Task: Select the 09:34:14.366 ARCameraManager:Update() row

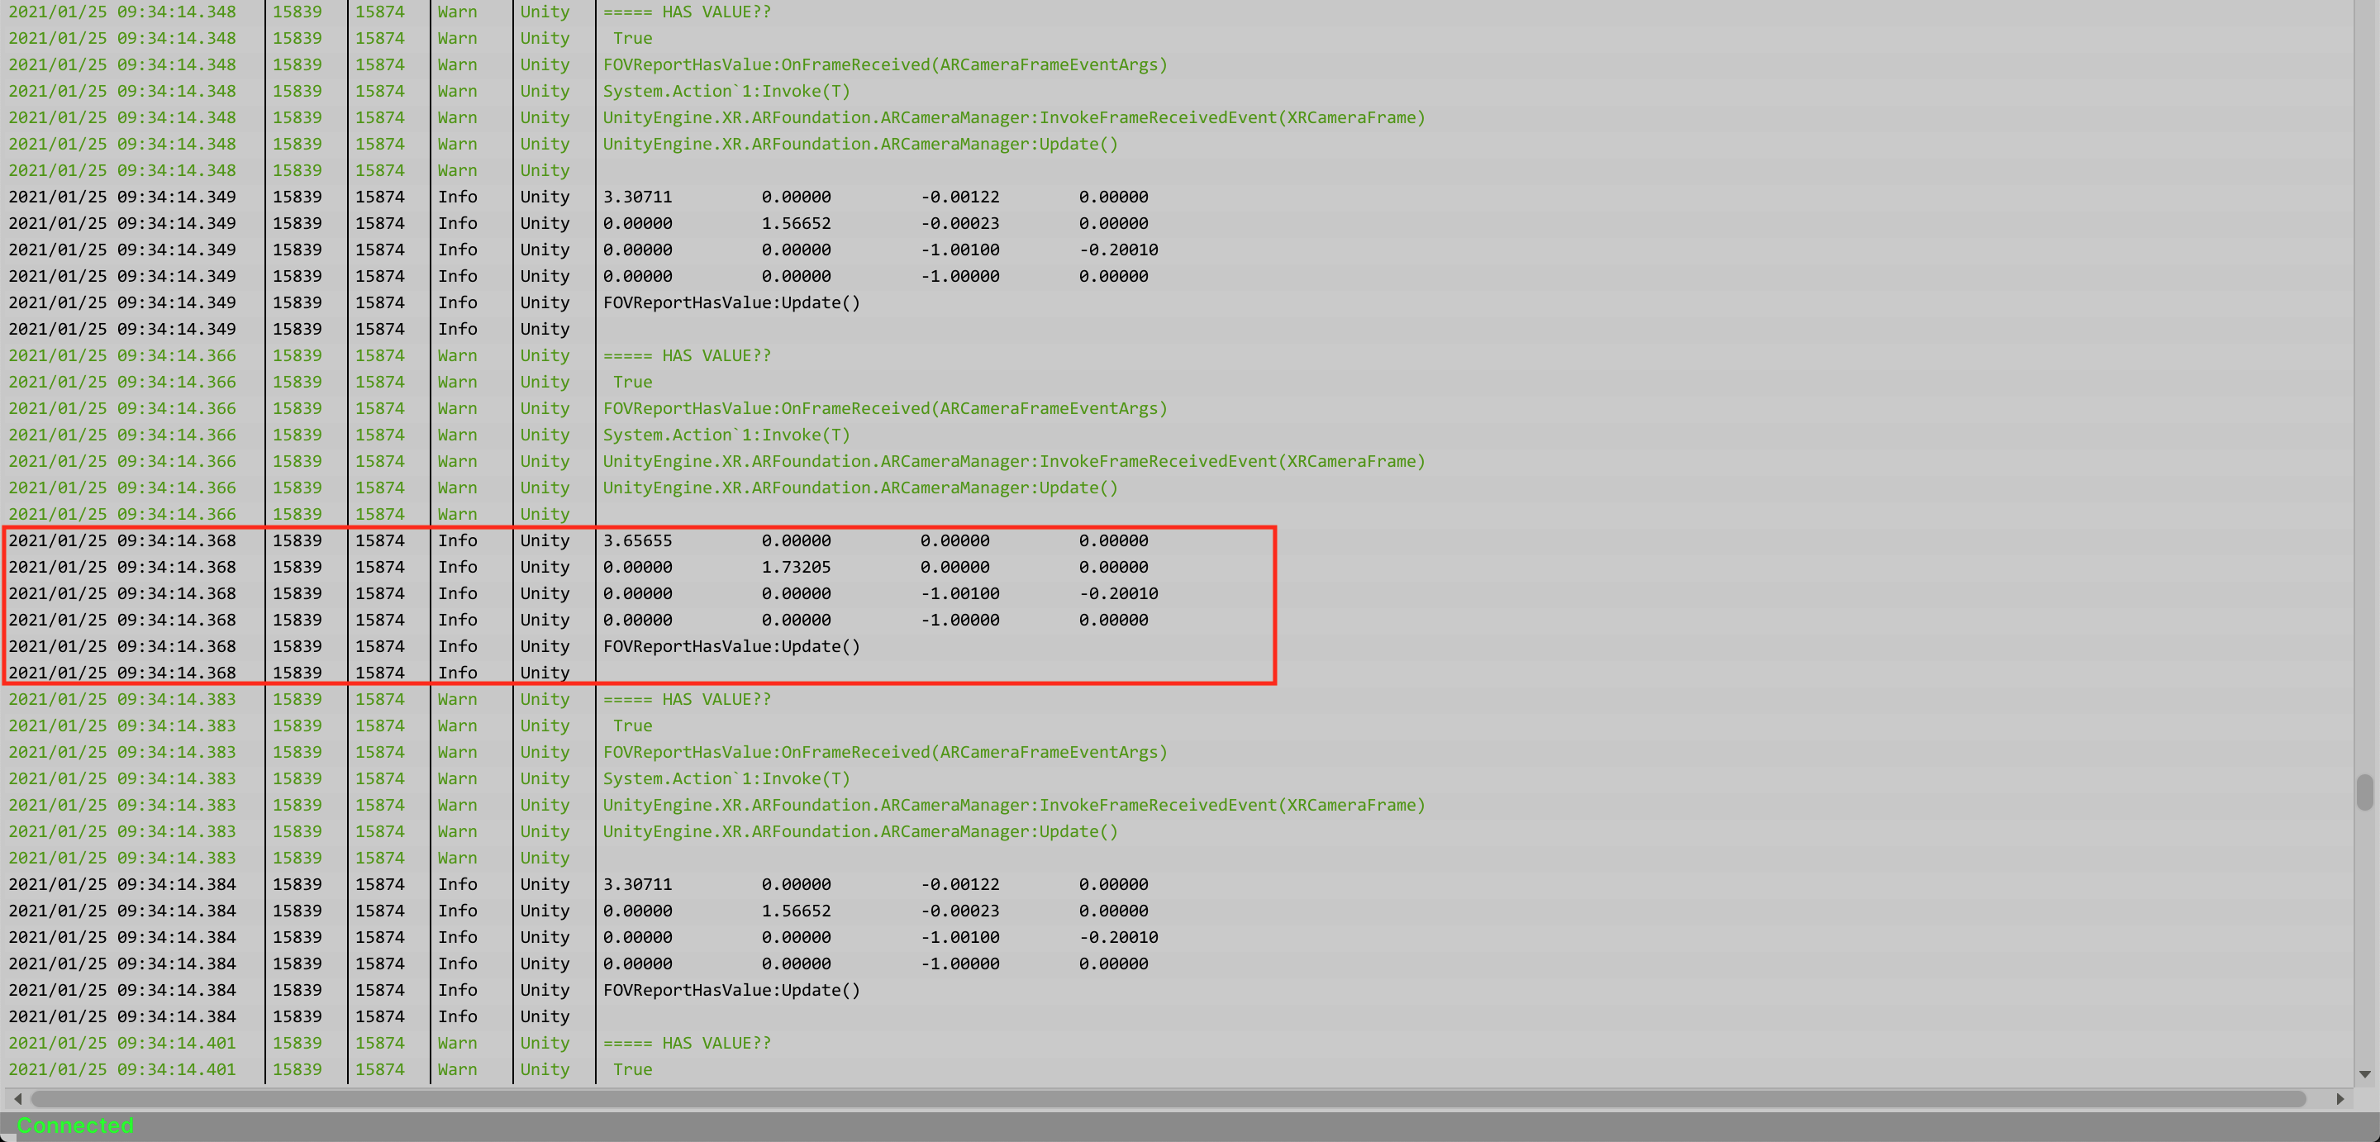Action: (x=859, y=488)
